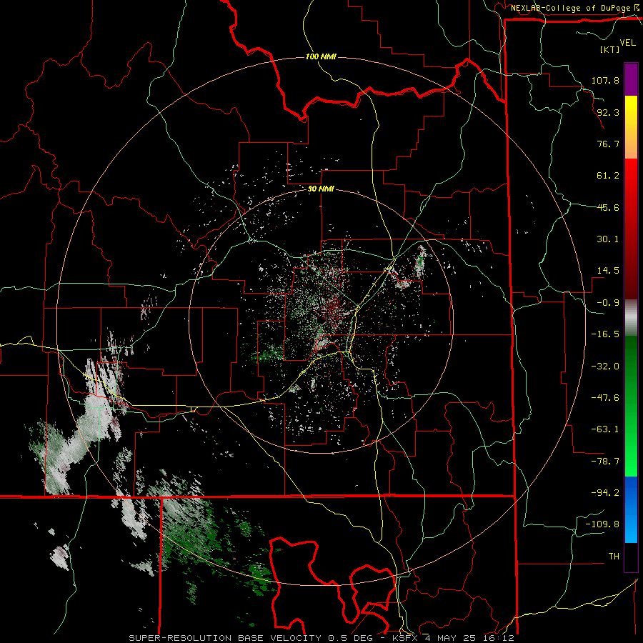Click the blue segment of the velocity color bar
Image resolution: width=643 pixels, height=643 pixels.
[x=631, y=509]
